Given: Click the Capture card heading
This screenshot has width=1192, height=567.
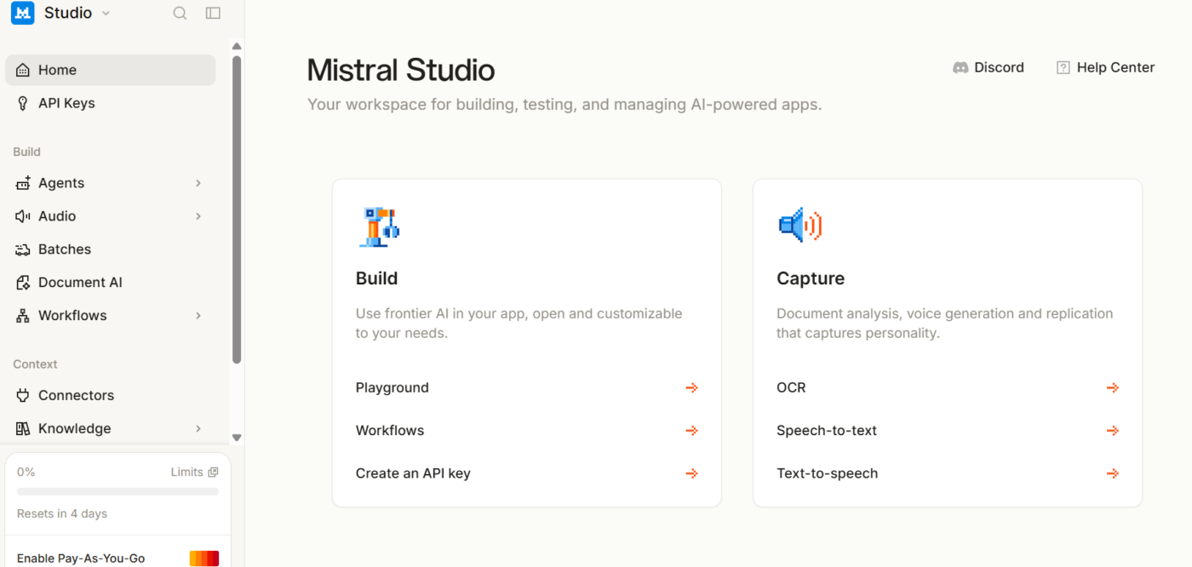Looking at the screenshot, I should [x=811, y=278].
